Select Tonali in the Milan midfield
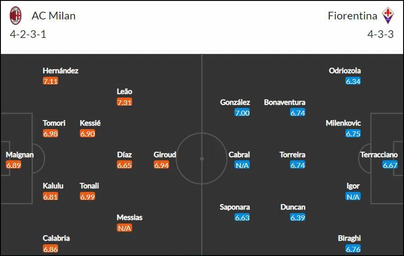The height and width of the screenshot is (256, 404). tap(89, 186)
